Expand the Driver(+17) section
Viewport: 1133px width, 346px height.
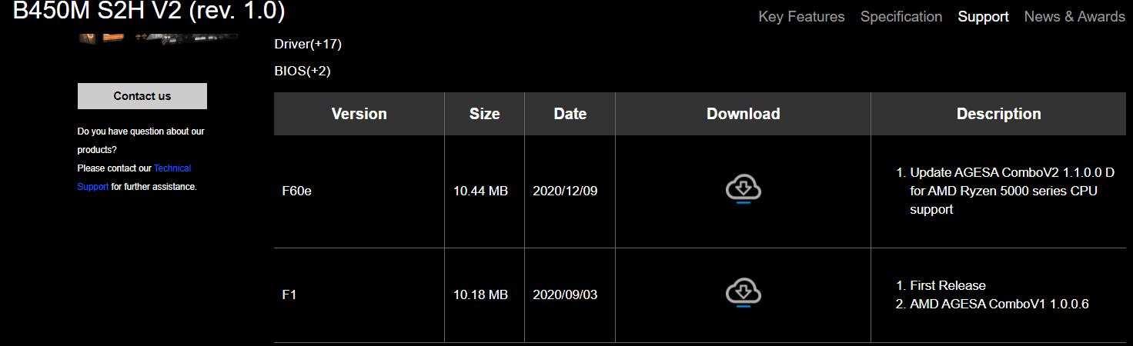[x=308, y=44]
